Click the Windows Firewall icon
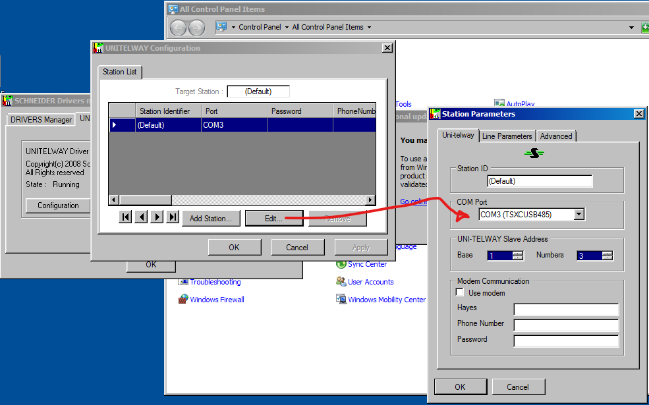 (183, 300)
